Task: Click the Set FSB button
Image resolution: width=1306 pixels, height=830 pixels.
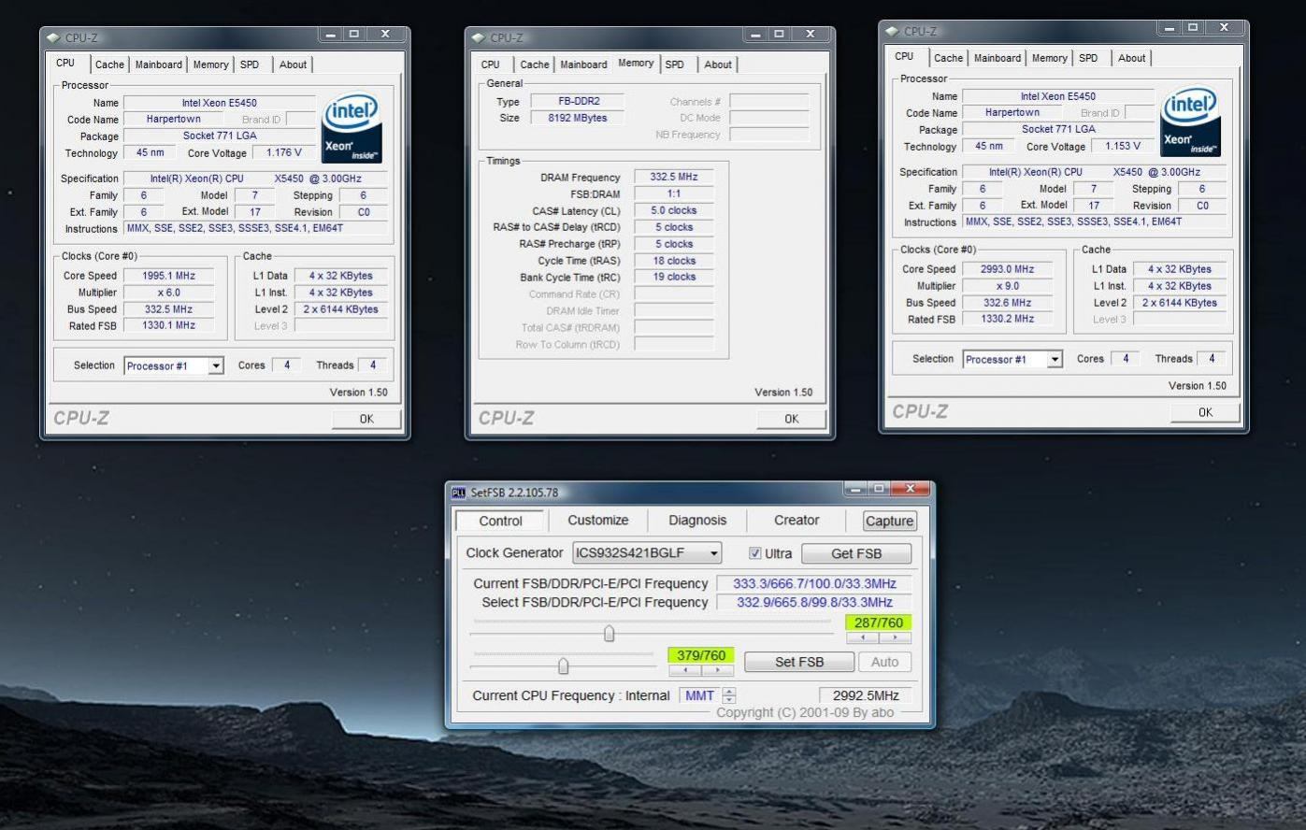Action: pyautogui.click(x=799, y=662)
